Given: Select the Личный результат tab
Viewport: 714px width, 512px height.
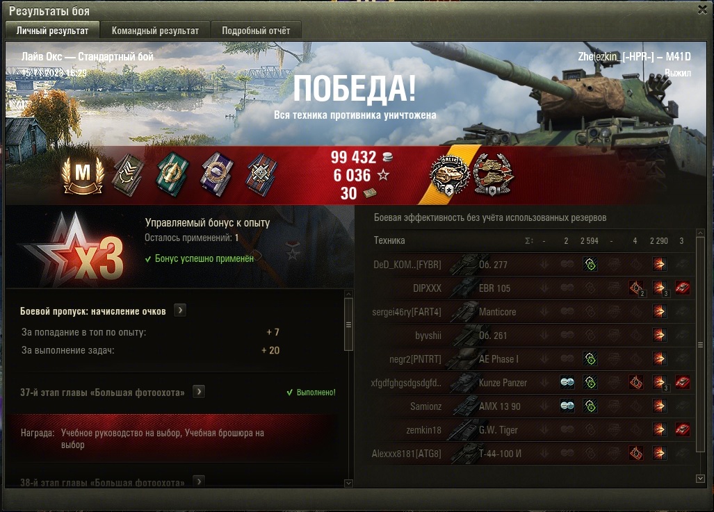Looking at the screenshot, I should 52,31.
